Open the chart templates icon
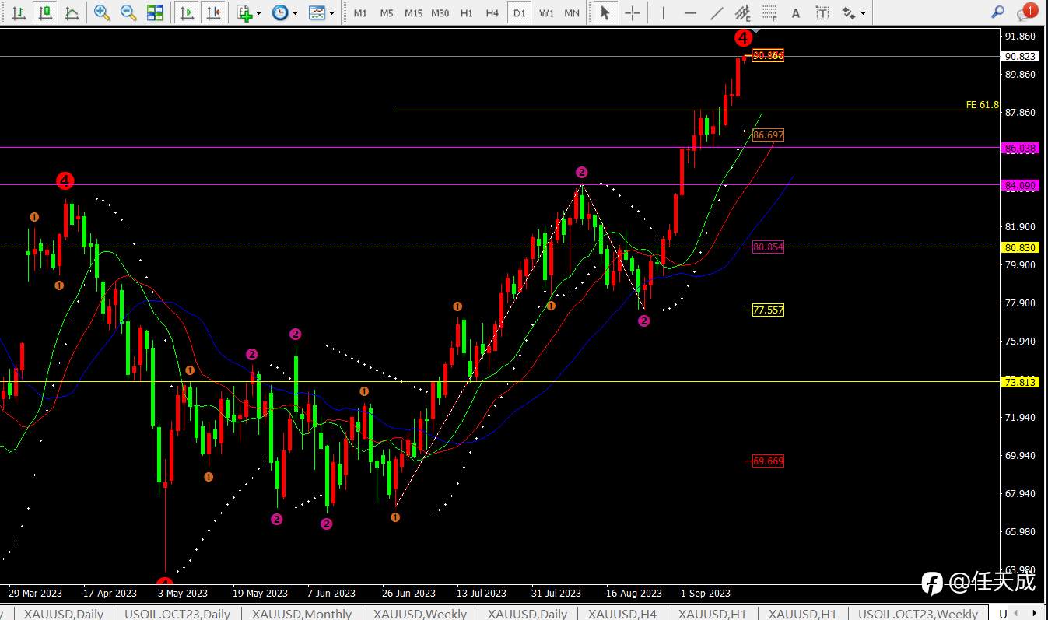1048x620 pixels. 317,12
